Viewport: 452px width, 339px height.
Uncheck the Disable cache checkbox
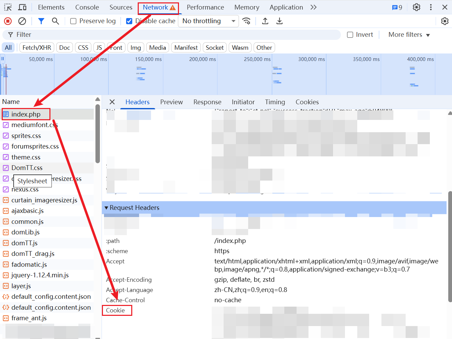point(129,21)
